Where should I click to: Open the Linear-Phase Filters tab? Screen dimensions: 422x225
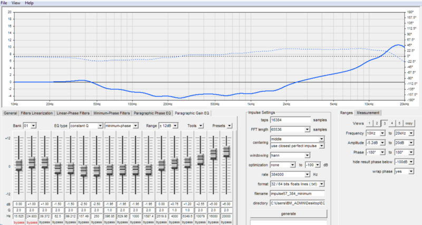pyautogui.click(x=73, y=112)
